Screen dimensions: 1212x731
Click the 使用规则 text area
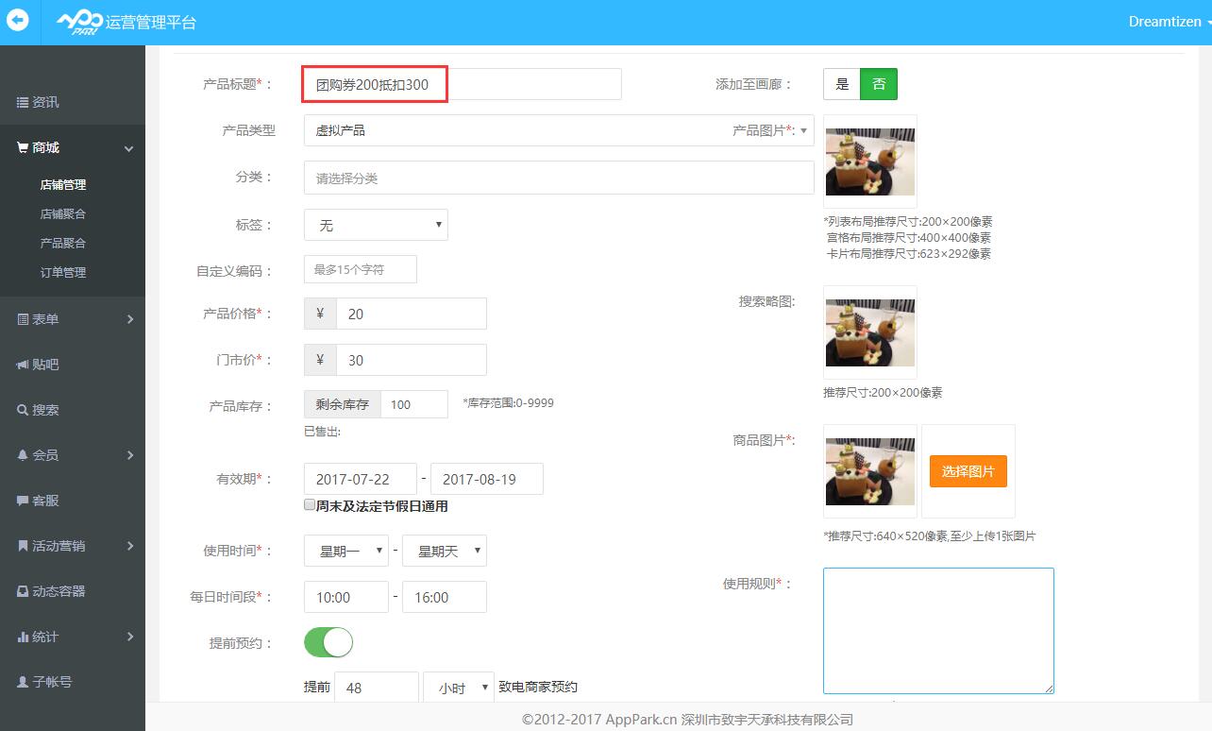(x=937, y=630)
